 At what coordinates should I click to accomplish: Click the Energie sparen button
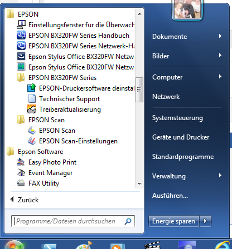pyautogui.click(x=174, y=221)
